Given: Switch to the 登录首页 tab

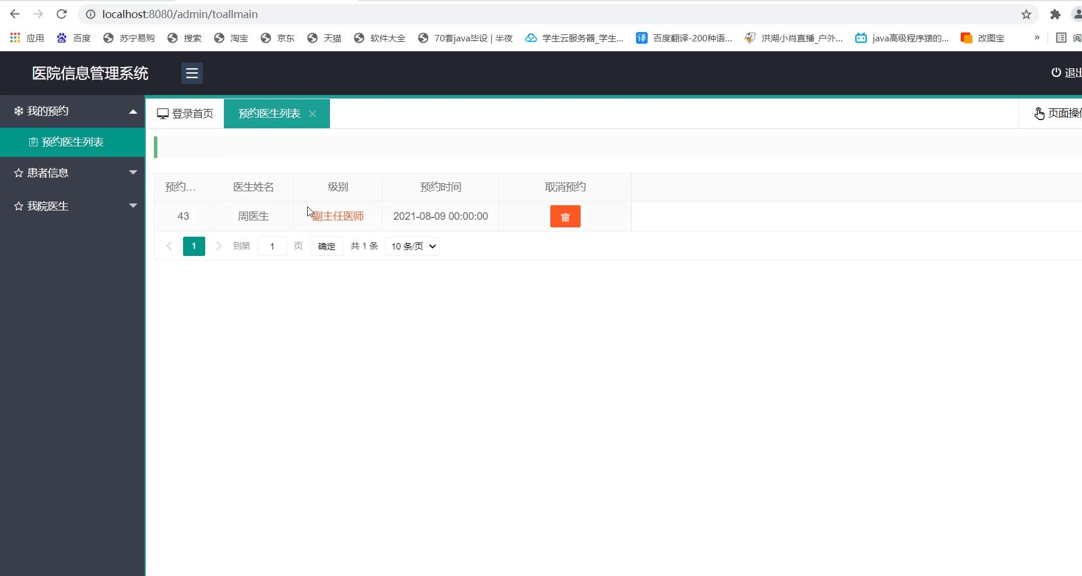Looking at the screenshot, I should tap(185, 114).
